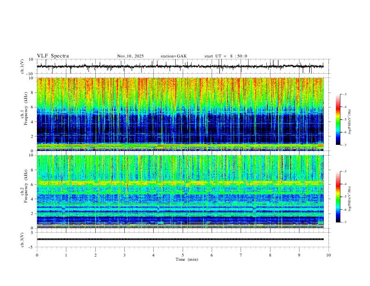Viewport: 370px width, 286px height.
Task: Select the "Nov.10, 2025" date text
Action: 130,56
